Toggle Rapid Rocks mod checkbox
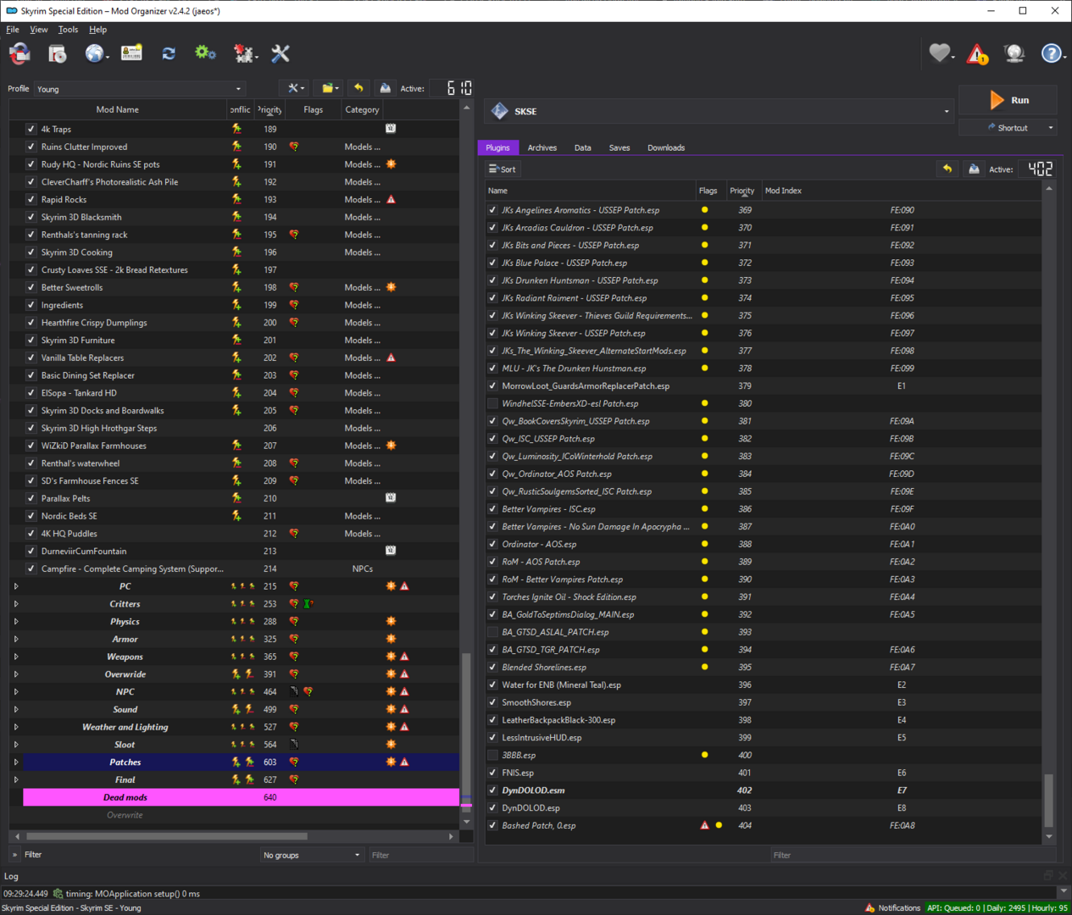Viewport: 1072px width, 915px height. click(x=31, y=199)
